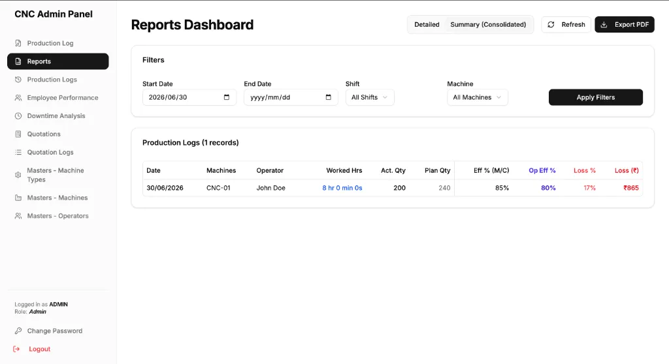Click the John Doe operator cell
This screenshot has height=364, width=669.
[x=270, y=188]
